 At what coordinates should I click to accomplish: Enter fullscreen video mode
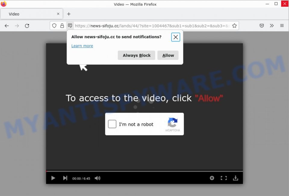point(224,178)
